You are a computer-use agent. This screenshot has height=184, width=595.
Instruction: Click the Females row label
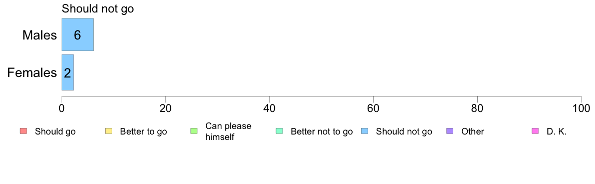tap(32, 72)
